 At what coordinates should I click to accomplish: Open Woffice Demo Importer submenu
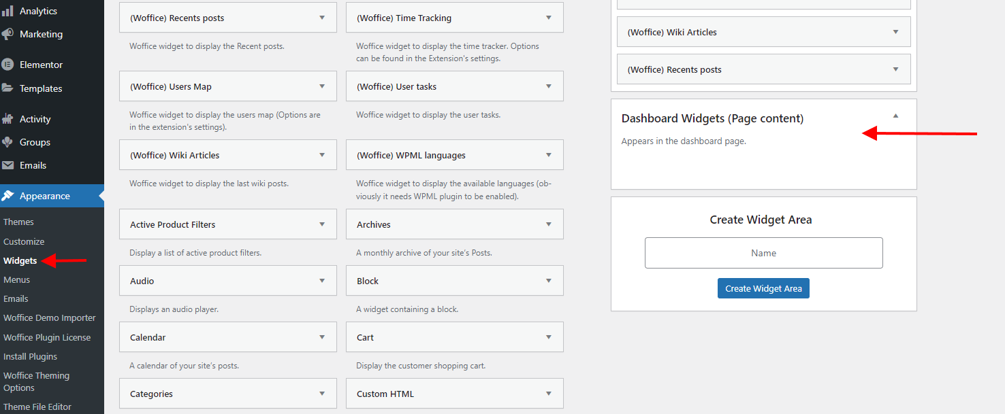coord(49,317)
